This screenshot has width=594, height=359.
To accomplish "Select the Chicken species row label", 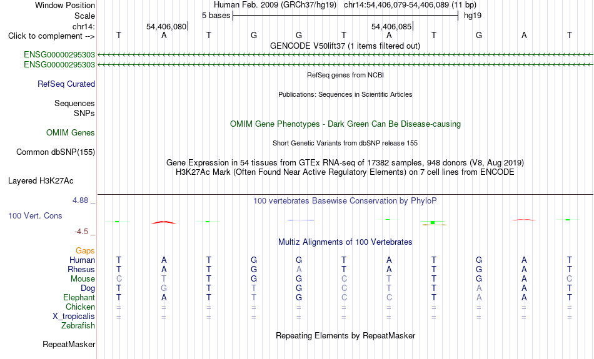I will click(x=80, y=307).
